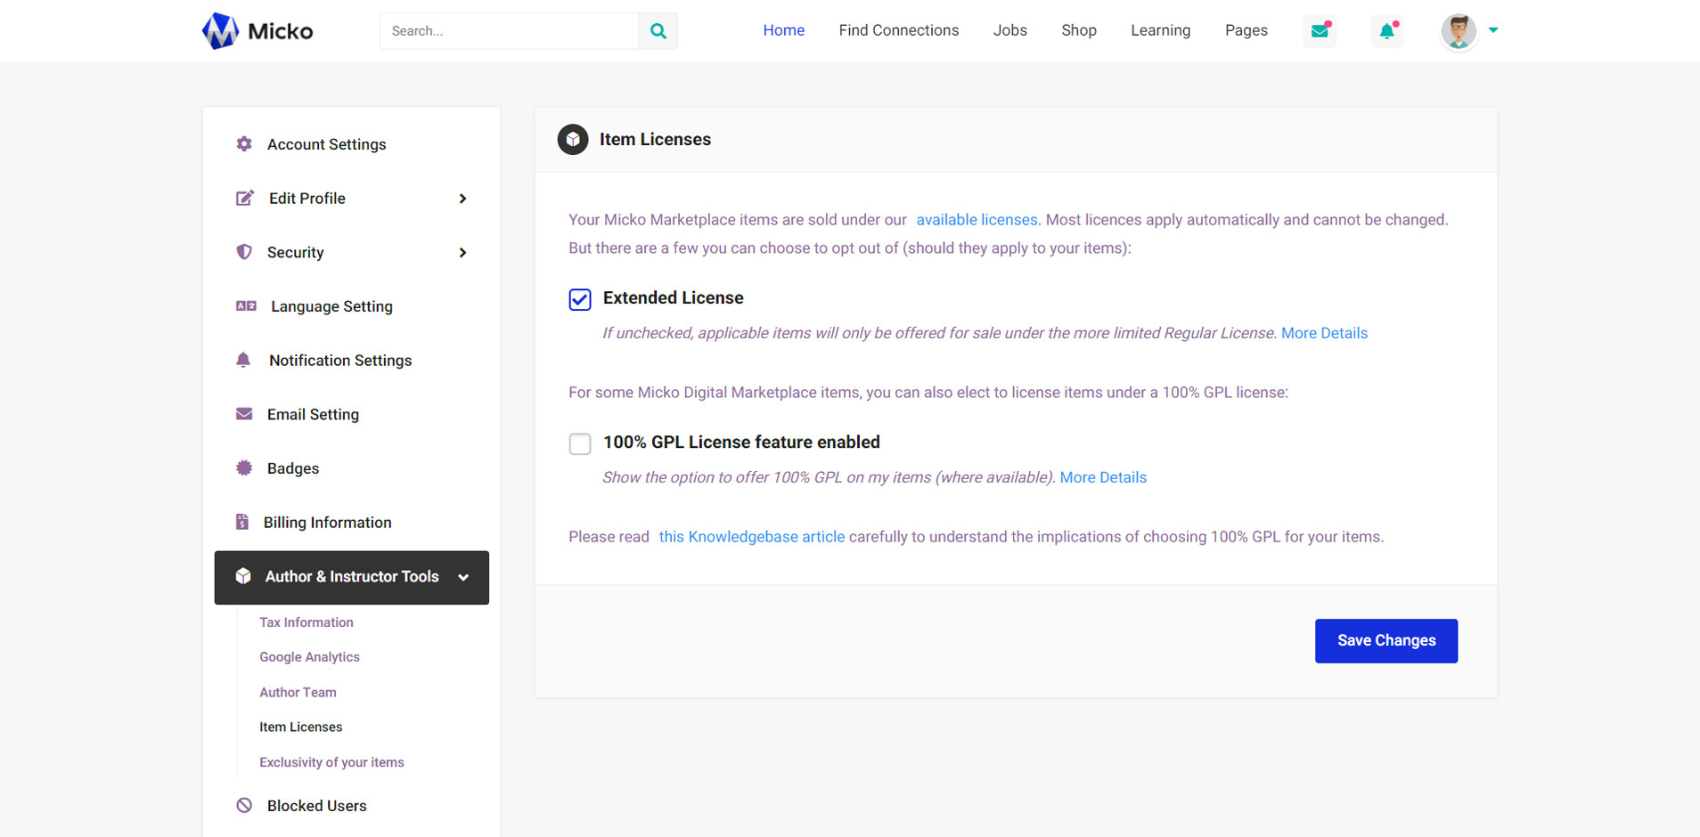Focus the Search input field
The height and width of the screenshot is (837, 1700).
509,31
